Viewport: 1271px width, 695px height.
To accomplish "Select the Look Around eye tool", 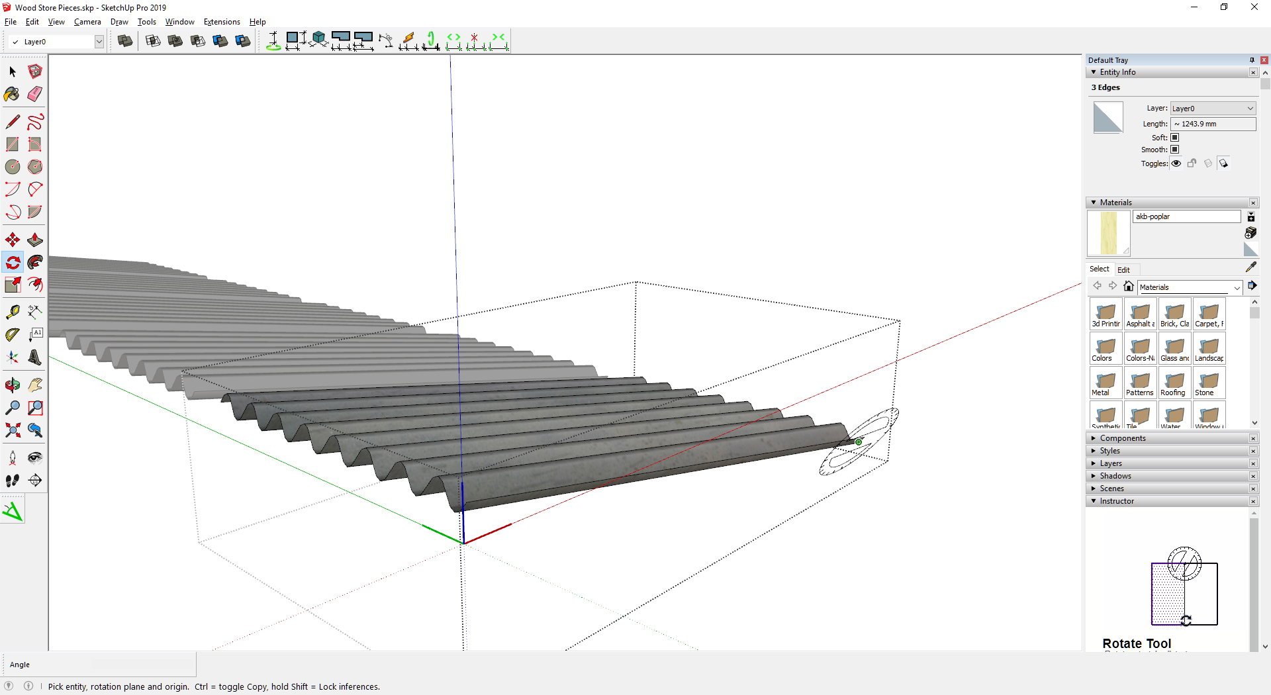I will [x=35, y=458].
